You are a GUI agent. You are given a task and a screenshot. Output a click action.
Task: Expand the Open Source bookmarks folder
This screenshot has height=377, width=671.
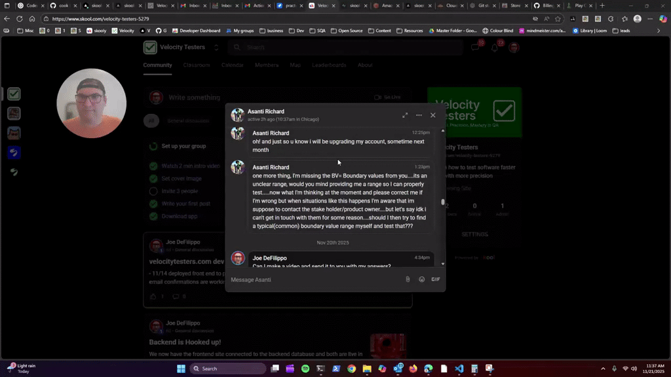pos(347,31)
